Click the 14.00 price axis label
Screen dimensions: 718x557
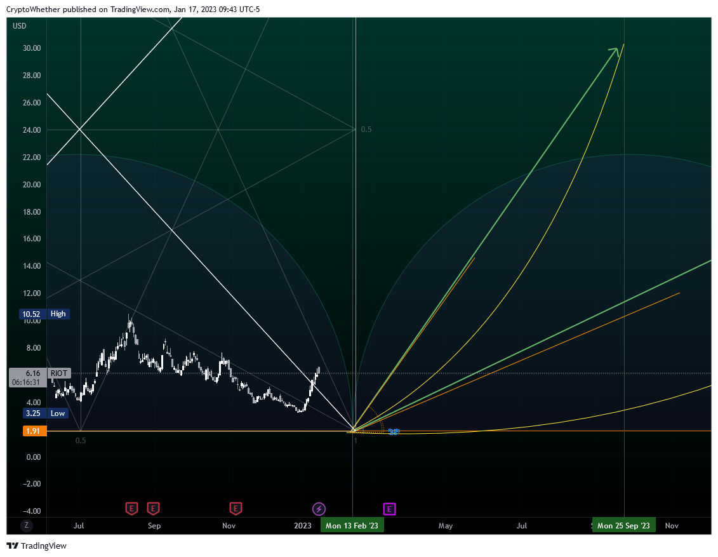tap(32, 265)
